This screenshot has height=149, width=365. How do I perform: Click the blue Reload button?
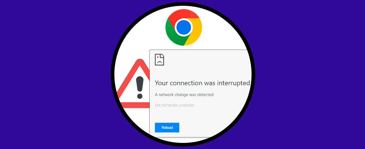click(167, 127)
